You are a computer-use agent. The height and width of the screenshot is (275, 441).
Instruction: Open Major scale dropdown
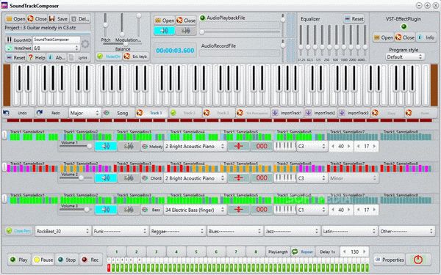click(x=85, y=113)
